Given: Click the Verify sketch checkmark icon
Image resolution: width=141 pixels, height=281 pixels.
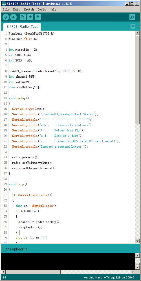Looking at the screenshot, I should (x=6, y=17).
